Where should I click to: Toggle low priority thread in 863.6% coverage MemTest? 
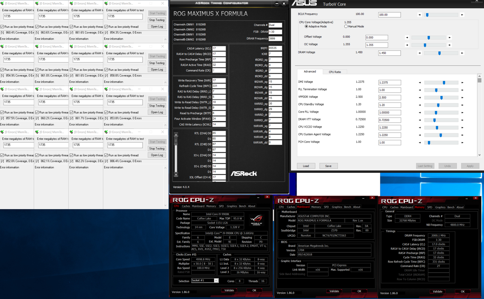[37, 27]
